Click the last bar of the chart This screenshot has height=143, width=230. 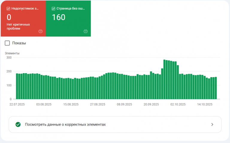[x=216, y=88]
